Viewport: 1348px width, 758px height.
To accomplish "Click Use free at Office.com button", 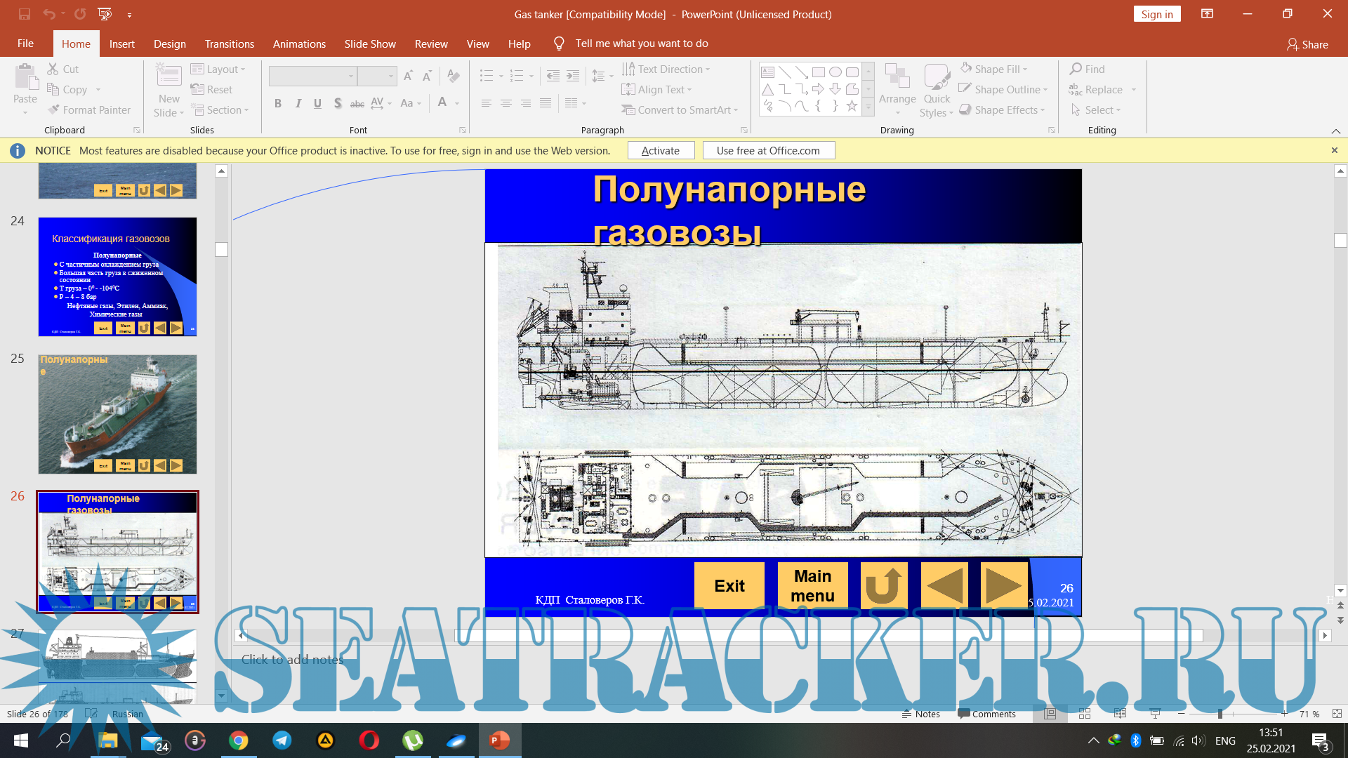I will 768,150.
